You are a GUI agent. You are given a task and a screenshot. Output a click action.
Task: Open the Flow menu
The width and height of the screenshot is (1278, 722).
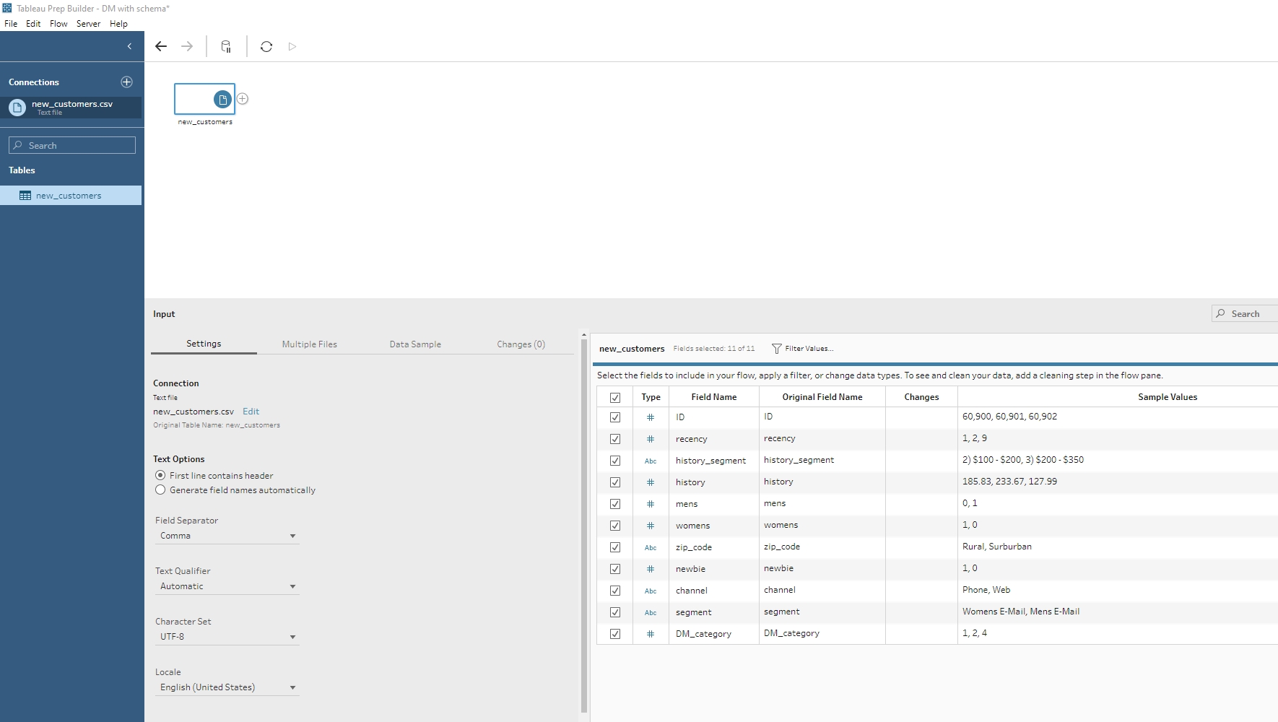(58, 24)
